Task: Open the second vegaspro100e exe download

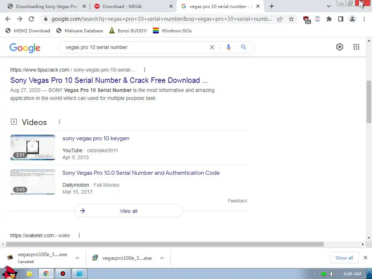Action: point(123,258)
